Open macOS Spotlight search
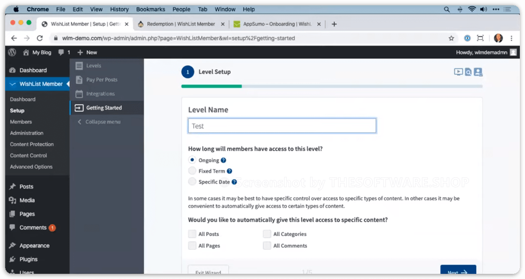The image size is (525, 279). 447,9
